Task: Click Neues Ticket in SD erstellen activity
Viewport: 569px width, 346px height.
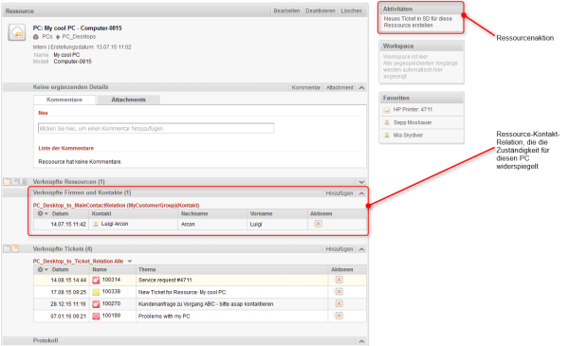Action: tap(418, 22)
